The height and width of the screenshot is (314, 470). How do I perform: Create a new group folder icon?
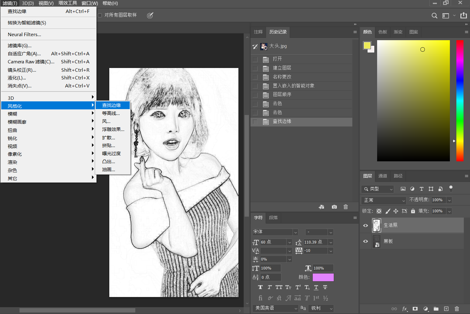(x=436, y=308)
